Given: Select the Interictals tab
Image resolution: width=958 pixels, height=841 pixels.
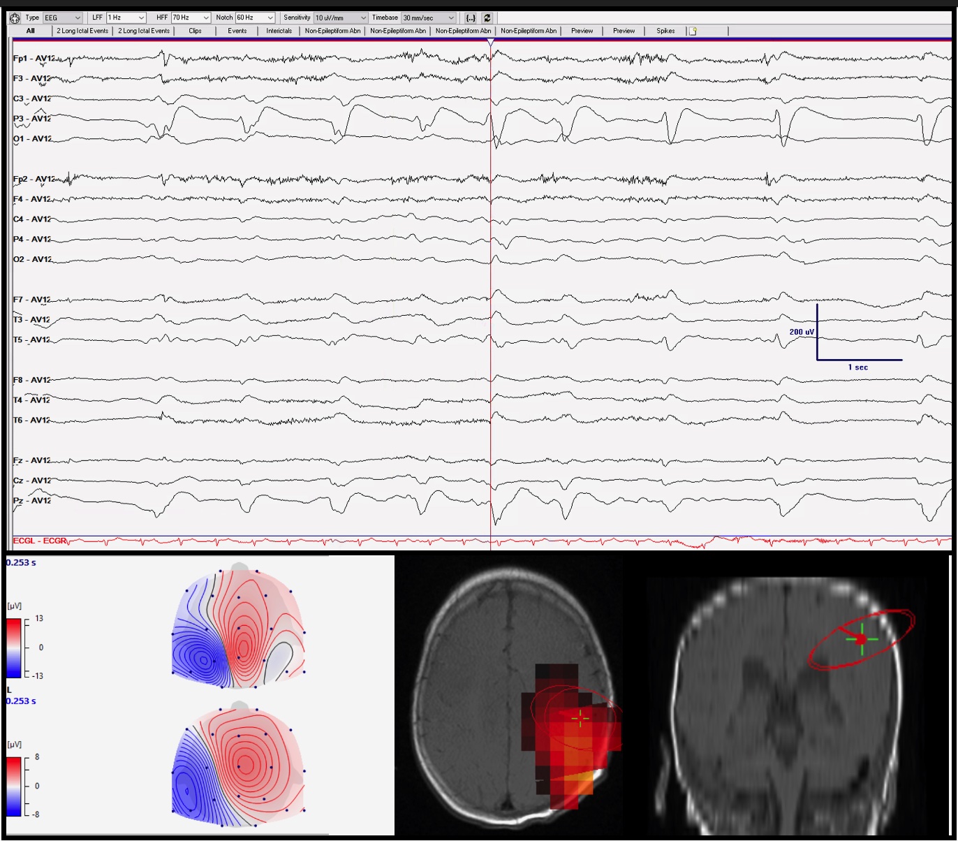Looking at the screenshot, I should (x=279, y=31).
